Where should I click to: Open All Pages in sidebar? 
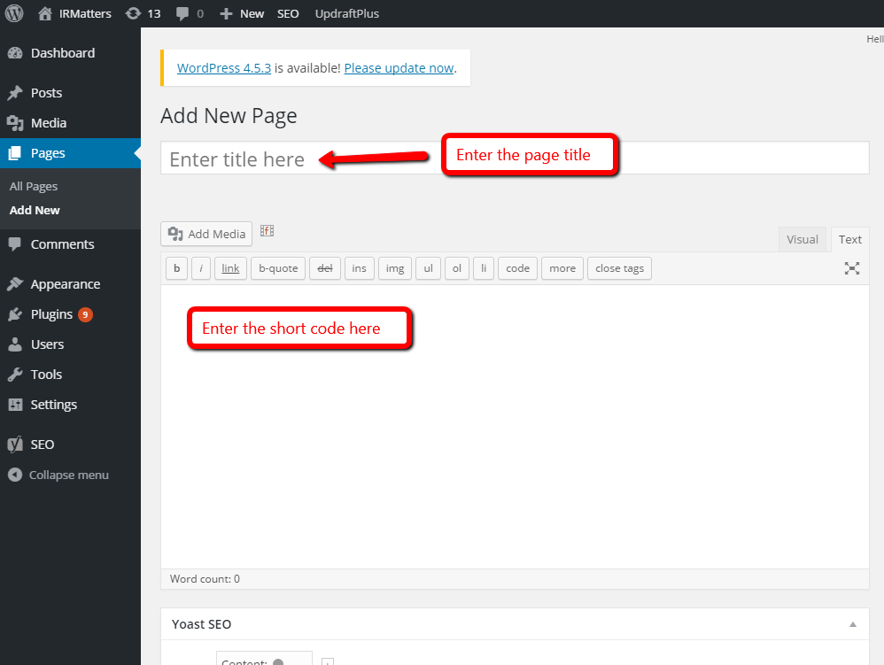34,186
